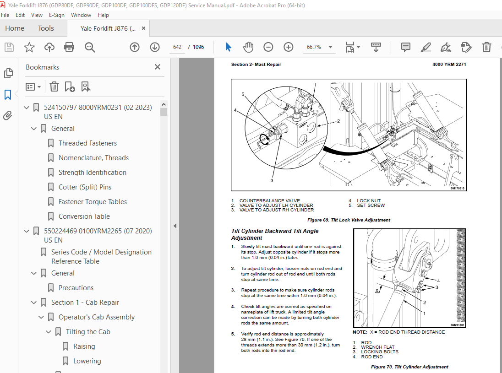
Task: Print the document with printer icon
Action: coord(69,47)
